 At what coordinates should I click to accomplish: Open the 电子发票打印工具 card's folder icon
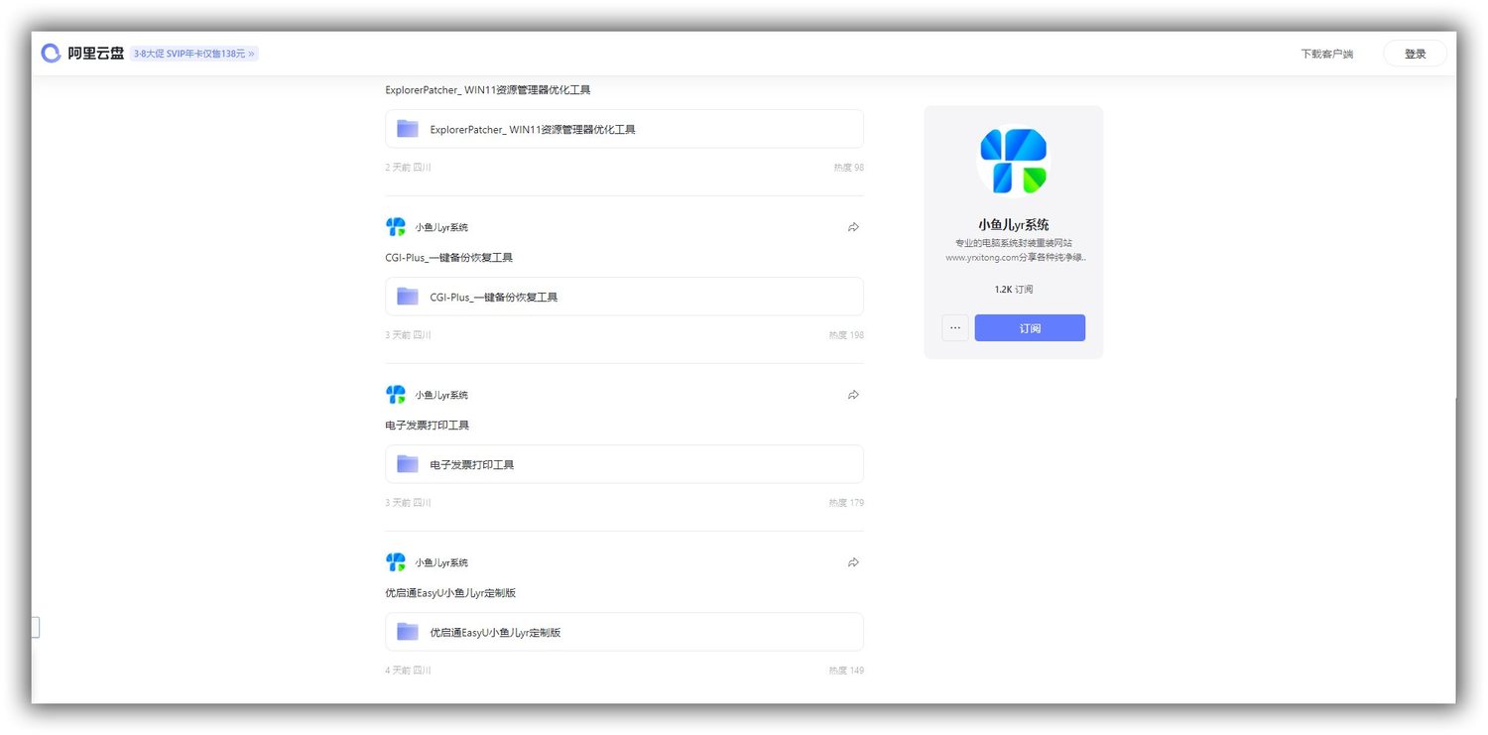(x=408, y=464)
